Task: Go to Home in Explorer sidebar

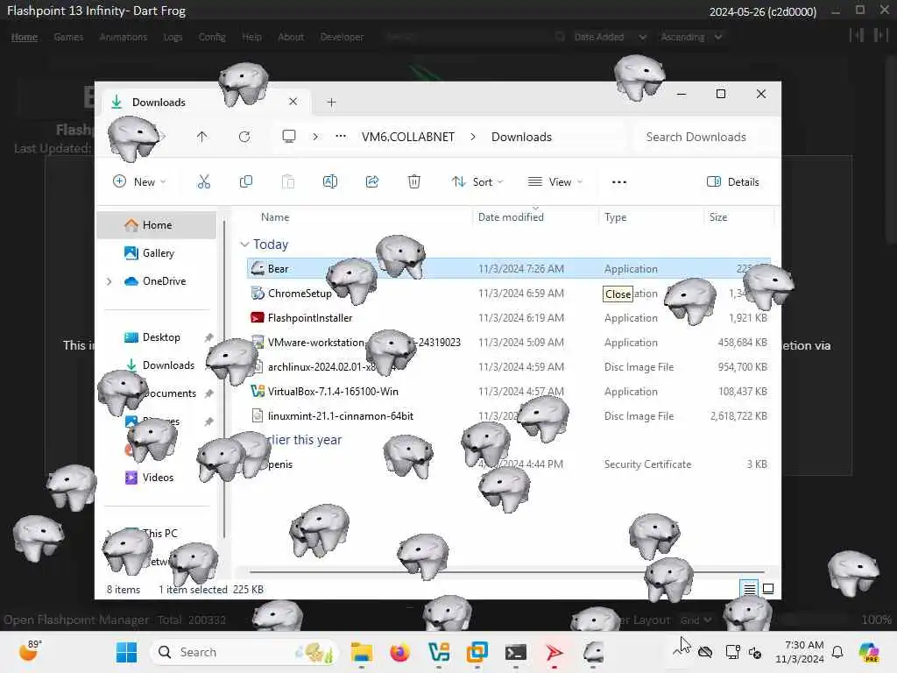Action: coord(157,225)
